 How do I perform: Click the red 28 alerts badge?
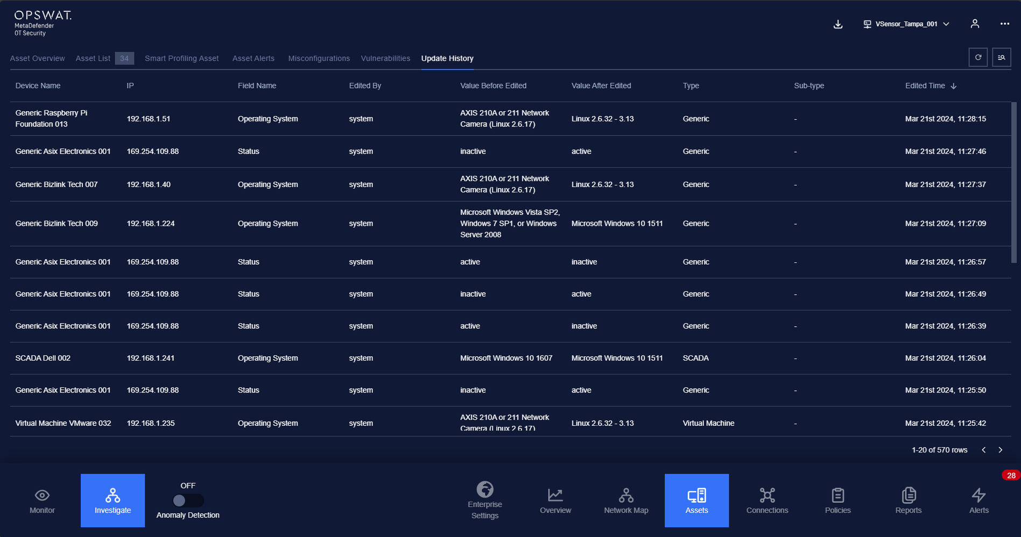pyautogui.click(x=1011, y=475)
